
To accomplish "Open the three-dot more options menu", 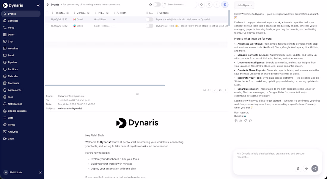I will [x=217, y=4].
